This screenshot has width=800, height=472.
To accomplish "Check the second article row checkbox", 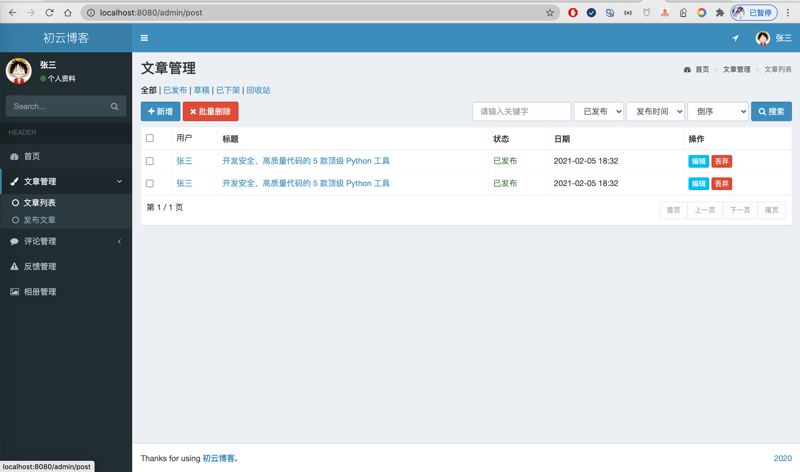I will pyautogui.click(x=150, y=183).
